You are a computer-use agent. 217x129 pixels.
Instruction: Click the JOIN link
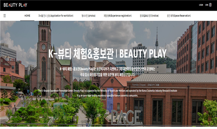(206, 5)
